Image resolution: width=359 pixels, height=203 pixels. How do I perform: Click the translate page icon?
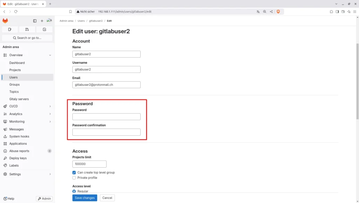click(258, 12)
